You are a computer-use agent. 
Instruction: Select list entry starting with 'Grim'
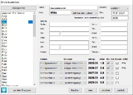point(17,82)
